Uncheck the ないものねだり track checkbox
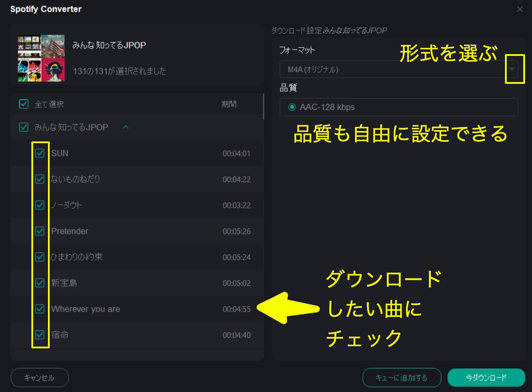This screenshot has height=392, width=532. pyautogui.click(x=40, y=179)
